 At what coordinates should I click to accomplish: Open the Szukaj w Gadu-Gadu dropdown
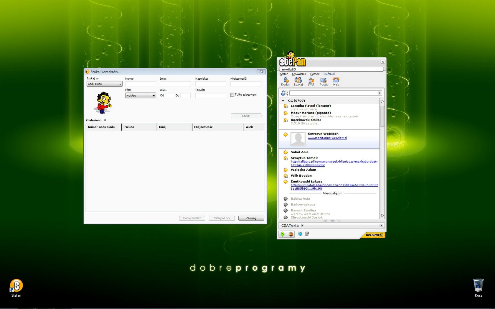point(104,84)
